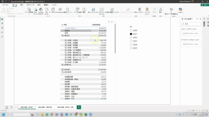Click the Undo icon in title bar
The width and height of the screenshot is (209, 117).
click(6, 1)
